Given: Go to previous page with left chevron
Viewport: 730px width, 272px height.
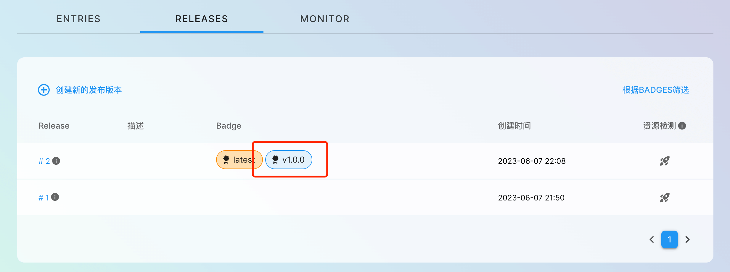Looking at the screenshot, I should point(652,239).
